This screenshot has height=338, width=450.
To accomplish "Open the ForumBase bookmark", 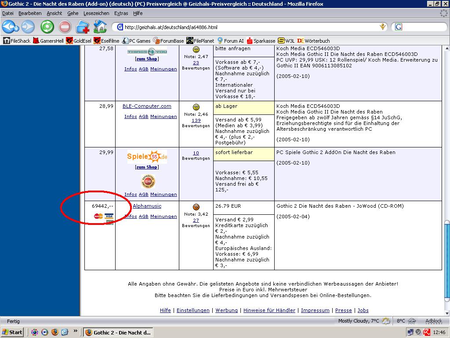I will (168, 41).
